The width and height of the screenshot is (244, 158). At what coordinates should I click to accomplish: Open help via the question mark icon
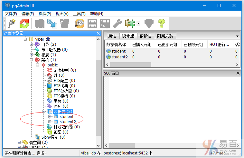[x=161, y=24]
